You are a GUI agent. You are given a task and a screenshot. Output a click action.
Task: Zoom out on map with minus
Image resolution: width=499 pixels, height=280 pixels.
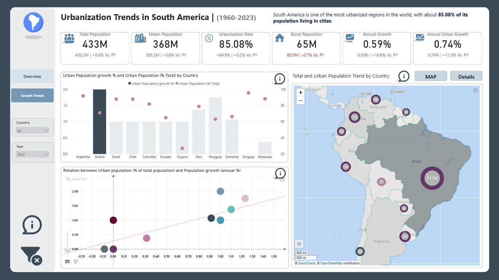click(x=301, y=100)
